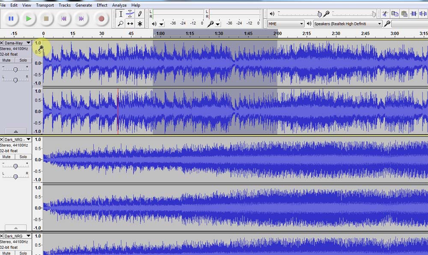The image size is (428, 255).
Task: Click the 30 second mark on the timeline
Action: [x=101, y=33]
